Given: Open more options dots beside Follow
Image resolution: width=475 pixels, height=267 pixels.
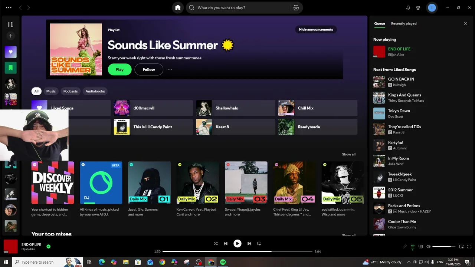Looking at the screenshot, I should pyautogui.click(x=170, y=69).
